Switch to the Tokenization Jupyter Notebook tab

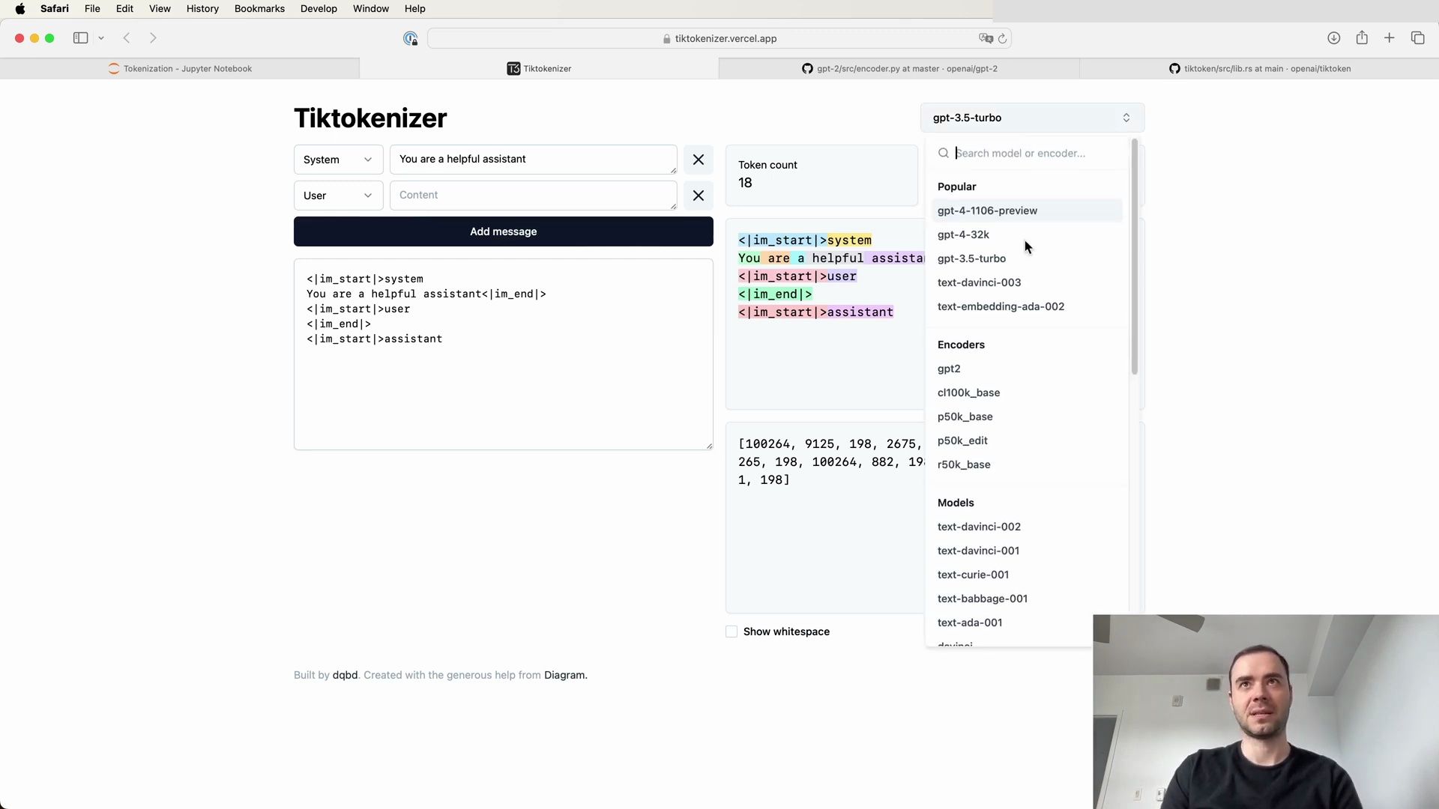[180, 68]
